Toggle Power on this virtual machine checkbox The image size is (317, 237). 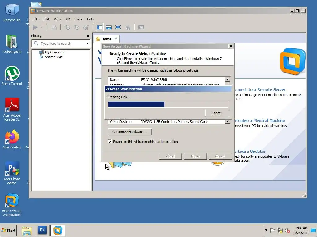click(110, 141)
